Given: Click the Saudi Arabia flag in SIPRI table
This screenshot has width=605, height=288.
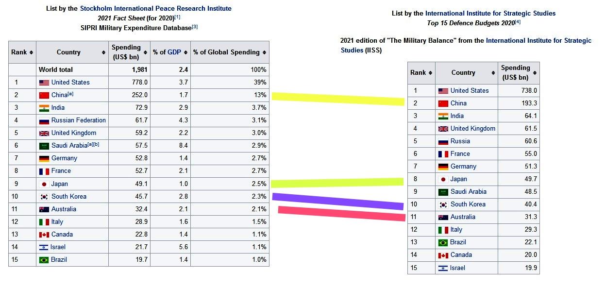Looking at the screenshot, I should (44, 146).
